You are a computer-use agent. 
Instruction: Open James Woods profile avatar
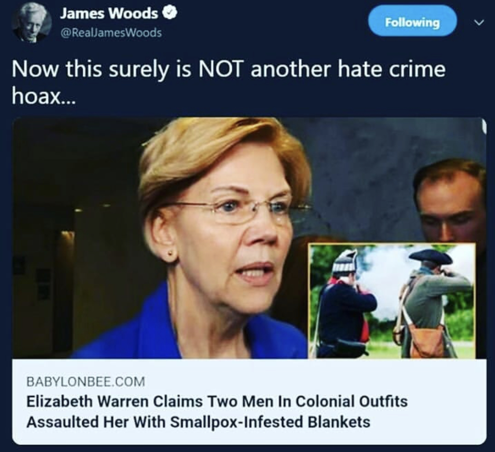[32, 24]
